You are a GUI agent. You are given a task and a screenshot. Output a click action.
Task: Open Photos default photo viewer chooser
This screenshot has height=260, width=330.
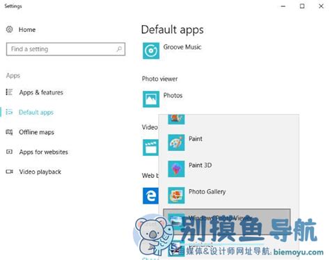point(173,95)
